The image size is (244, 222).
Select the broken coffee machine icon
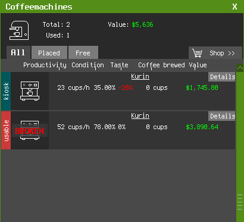[30, 130]
